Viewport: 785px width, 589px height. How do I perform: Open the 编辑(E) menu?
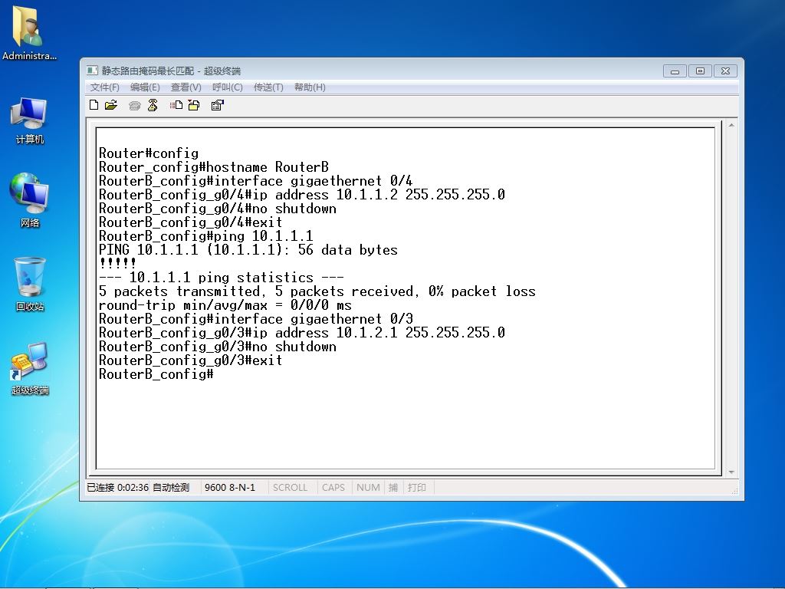coord(145,87)
